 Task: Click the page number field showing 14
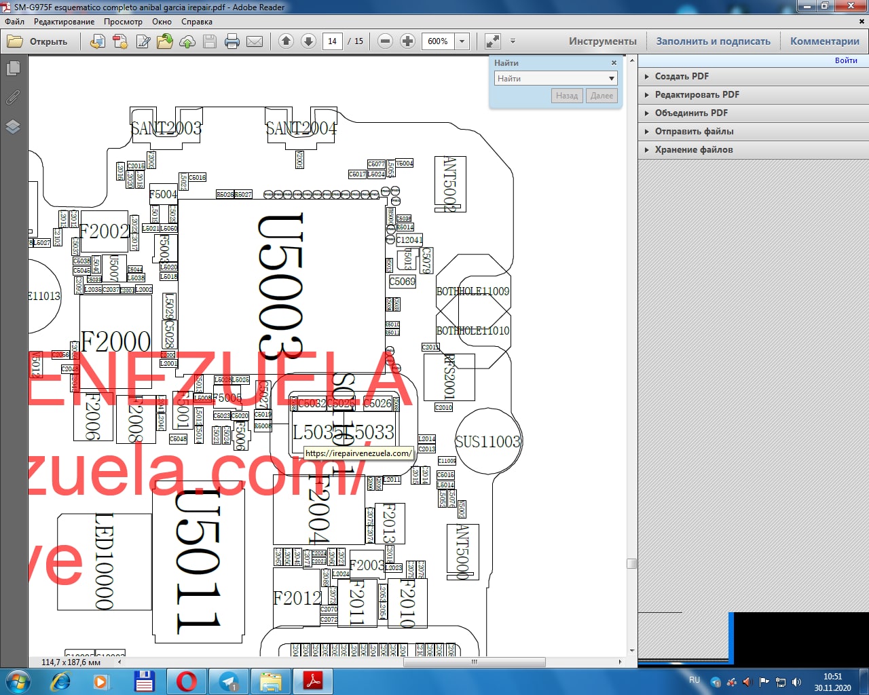coord(332,41)
